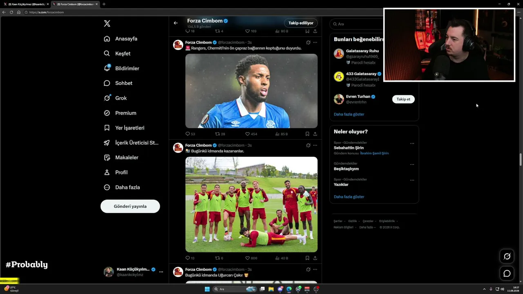
Task: Open Discord from the taskbar
Action: 280,289
